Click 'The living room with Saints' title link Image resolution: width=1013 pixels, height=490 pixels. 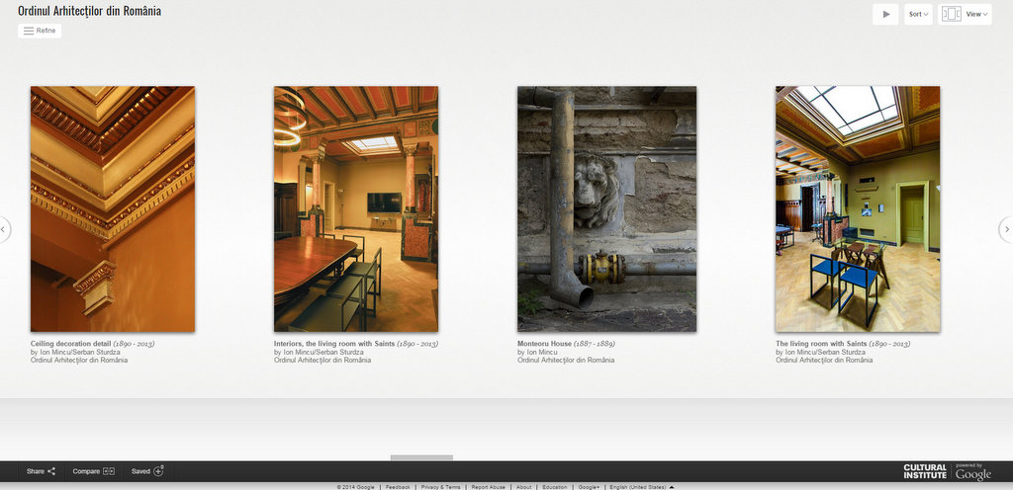(821, 344)
